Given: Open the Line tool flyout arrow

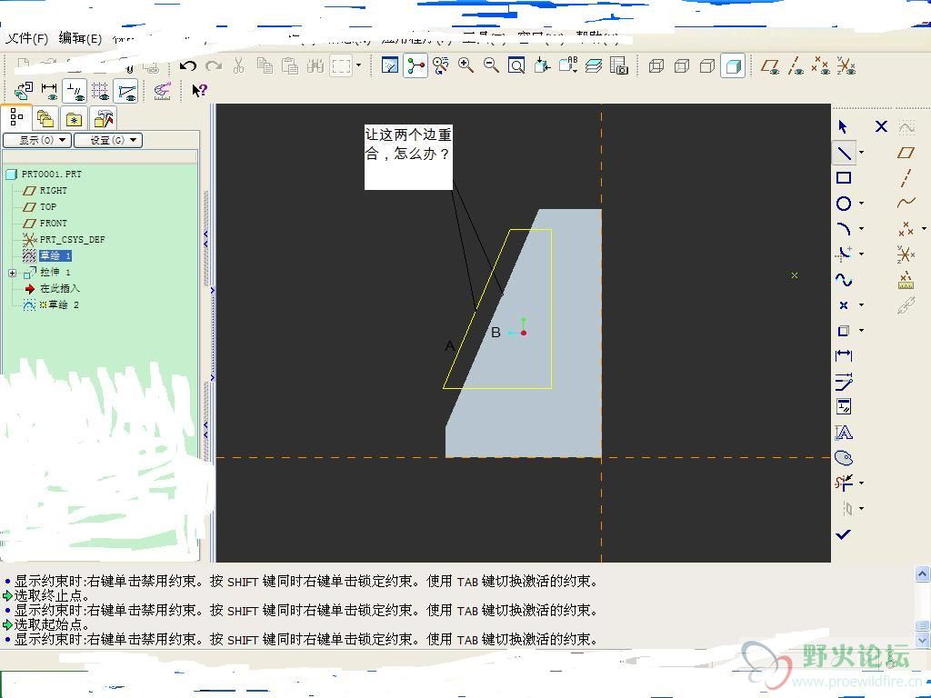Looking at the screenshot, I should coord(862,153).
